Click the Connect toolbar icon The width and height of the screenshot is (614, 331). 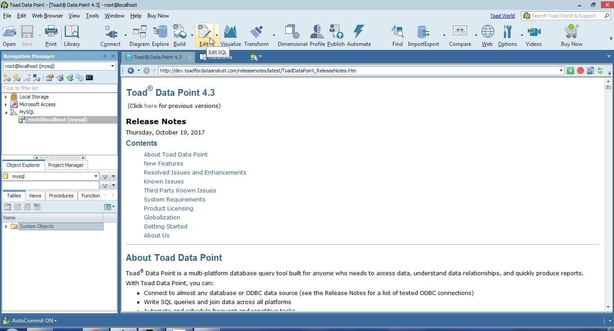110,36
